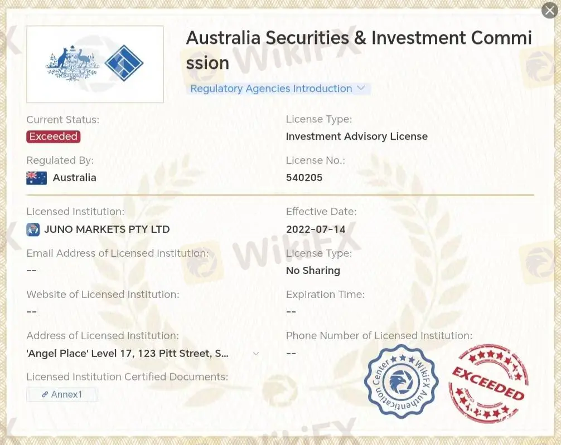561x445 pixels.
Task: Select JUNO MARKETS PTY LTD name
Action: [107, 229]
